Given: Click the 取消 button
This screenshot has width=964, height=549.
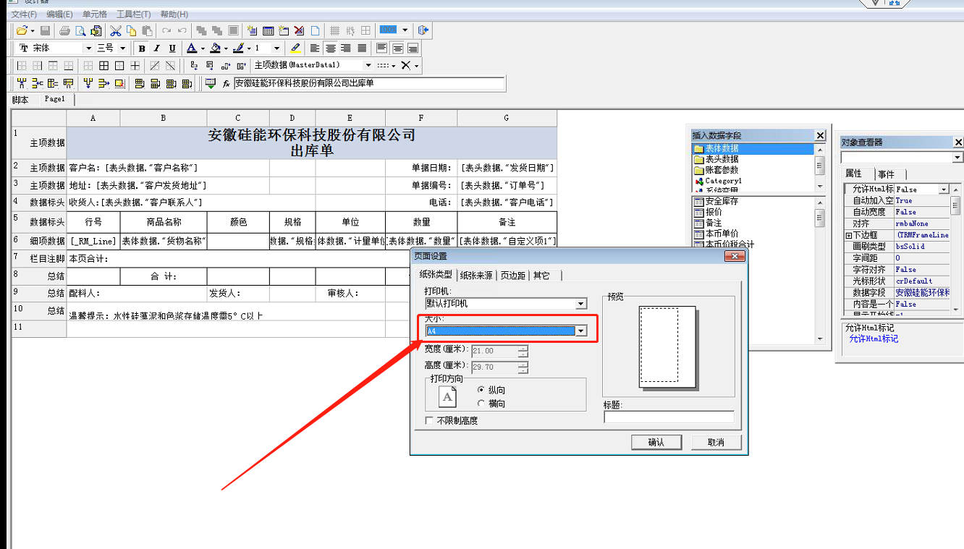Looking at the screenshot, I should (x=716, y=442).
